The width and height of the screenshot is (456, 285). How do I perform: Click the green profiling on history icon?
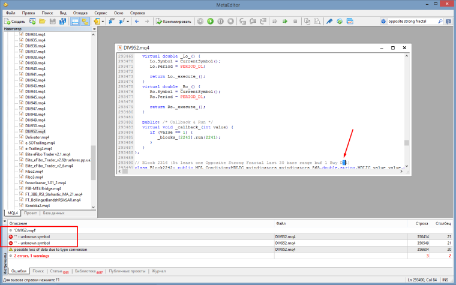click(x=285, y=21)
